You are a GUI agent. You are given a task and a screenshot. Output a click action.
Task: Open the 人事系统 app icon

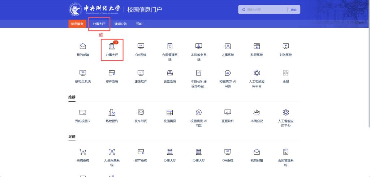click(228, 46)
